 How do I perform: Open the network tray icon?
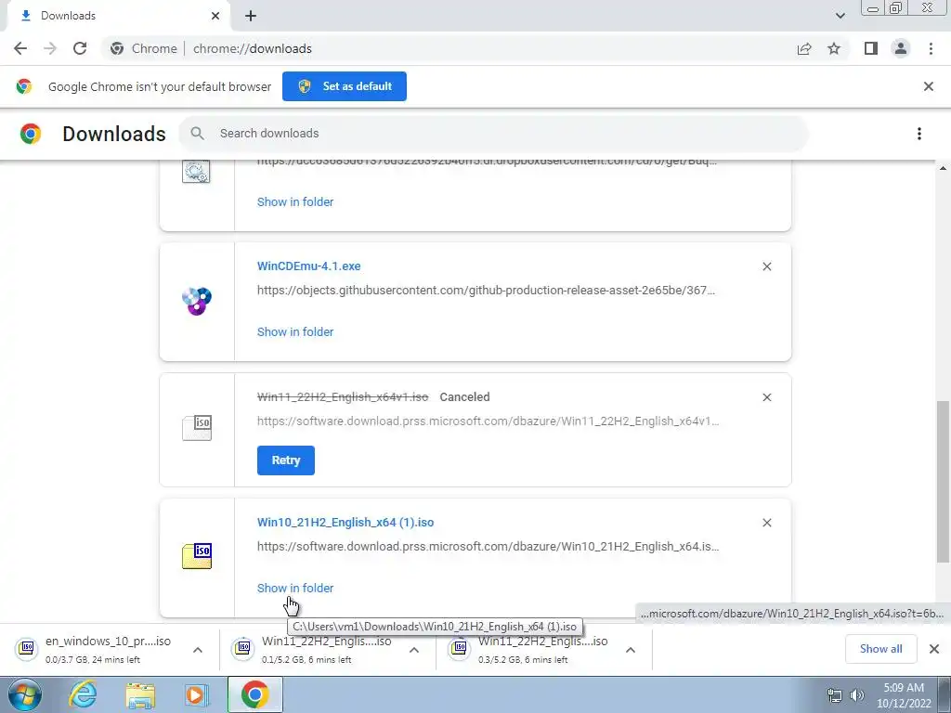[x=835, y=695]
